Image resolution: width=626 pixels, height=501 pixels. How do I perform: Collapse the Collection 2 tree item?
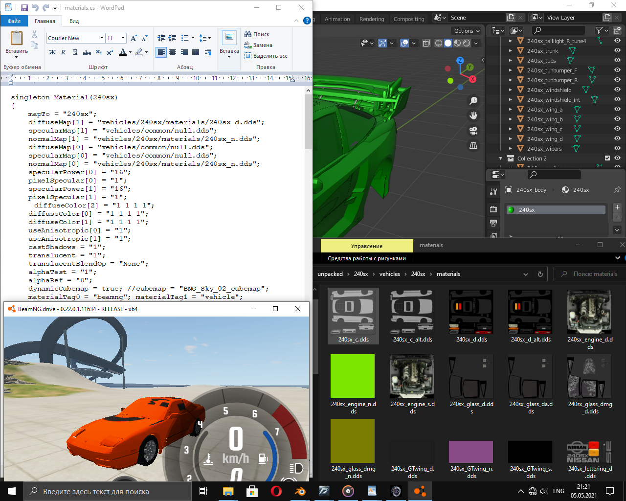pyautogui.click(x=500, y=159)
